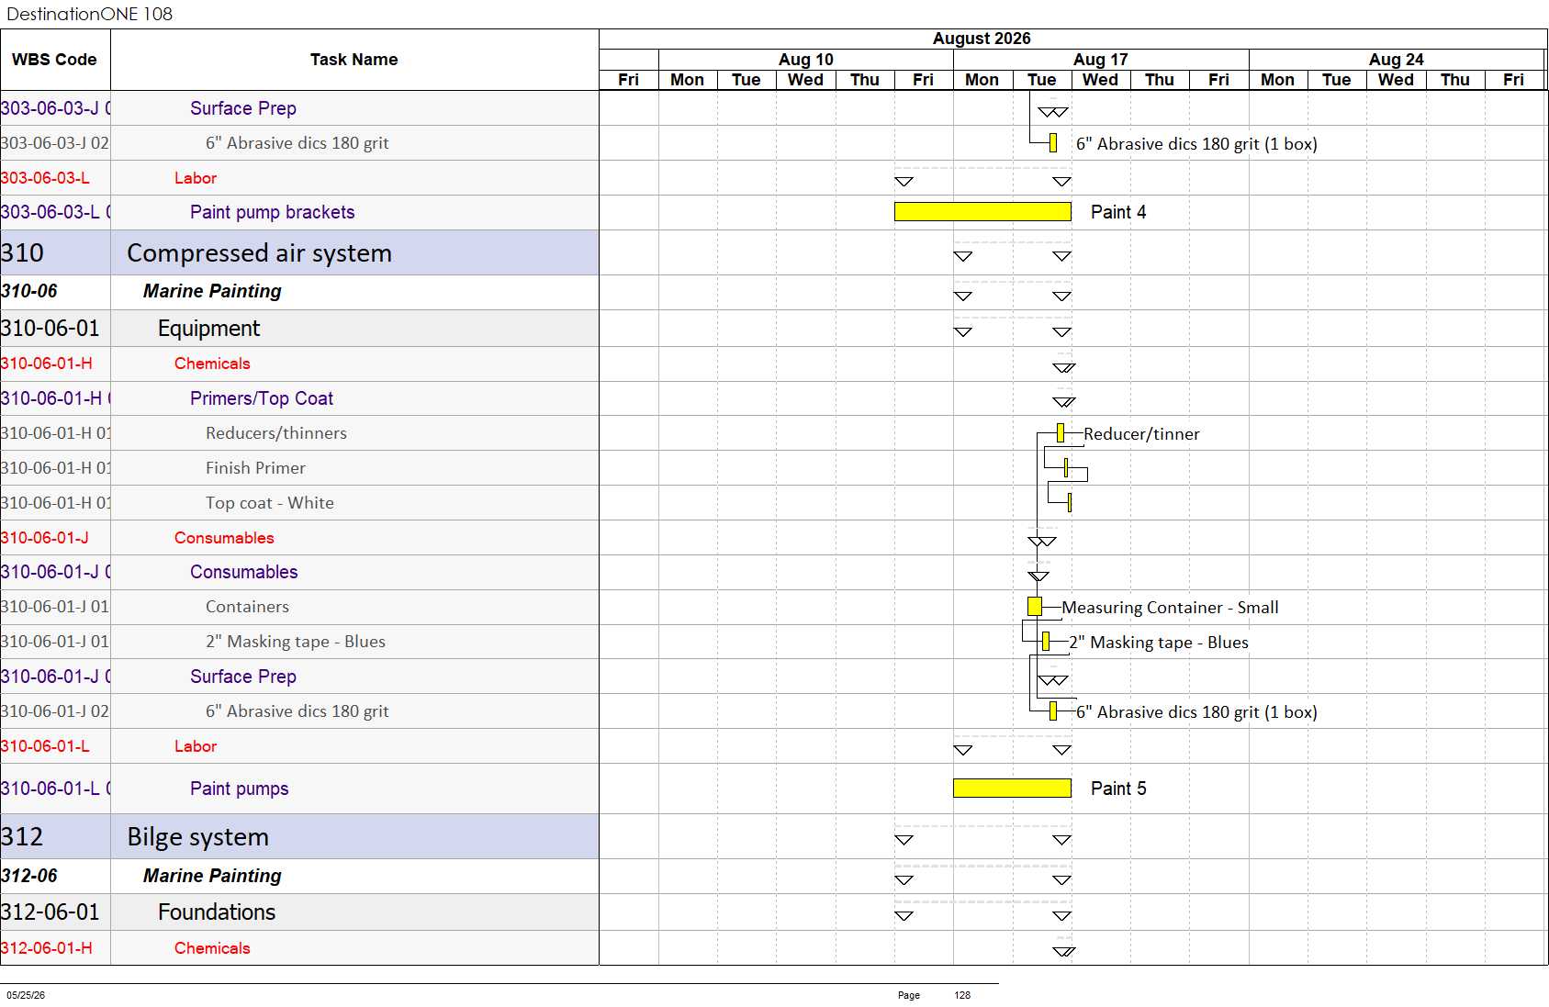1549x1007 pixels.
Task: Click the Paint 5 bar label
Action: tap(1118, 789)
